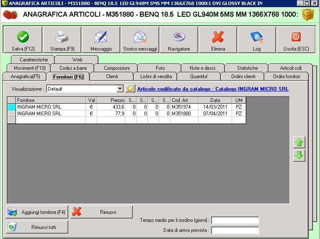Click the M351880 code cell

pyautogui.click(x=184, y=114)
